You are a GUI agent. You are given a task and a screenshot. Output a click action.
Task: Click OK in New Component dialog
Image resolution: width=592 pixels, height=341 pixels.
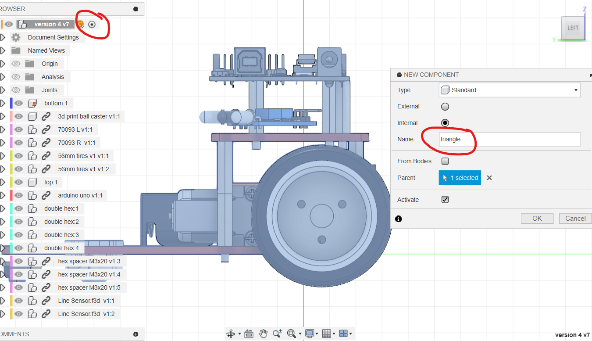(537, 219)
